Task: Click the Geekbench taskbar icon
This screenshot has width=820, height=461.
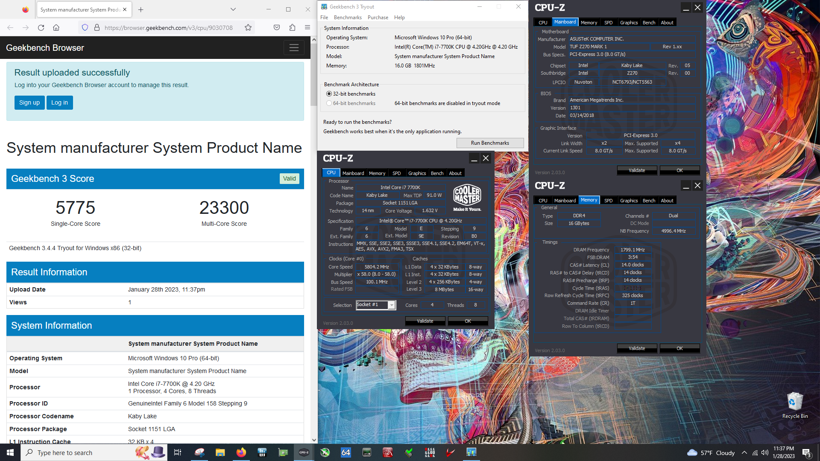Action: point(471,452)
